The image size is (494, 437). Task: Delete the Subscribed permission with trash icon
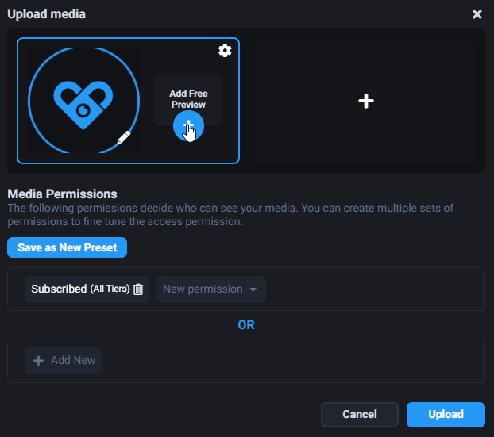138,289
